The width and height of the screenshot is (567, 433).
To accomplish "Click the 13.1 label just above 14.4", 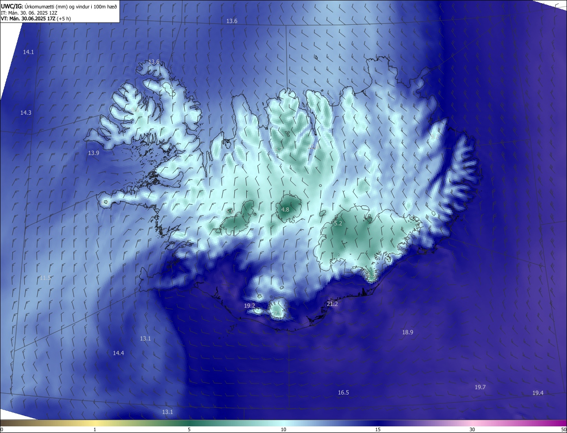I will [145, 338].
